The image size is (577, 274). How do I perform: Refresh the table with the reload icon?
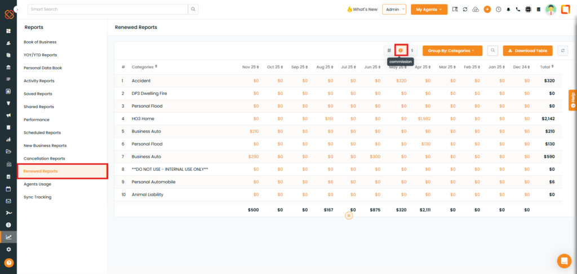[x=562, y=51]
